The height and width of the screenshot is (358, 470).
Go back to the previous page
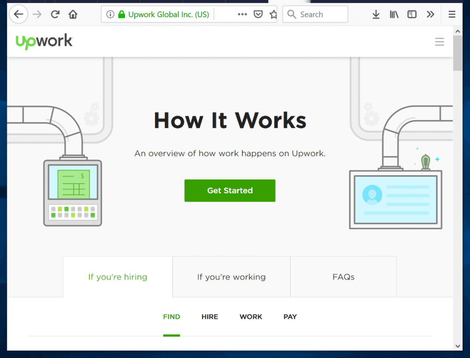pos(18,14)
